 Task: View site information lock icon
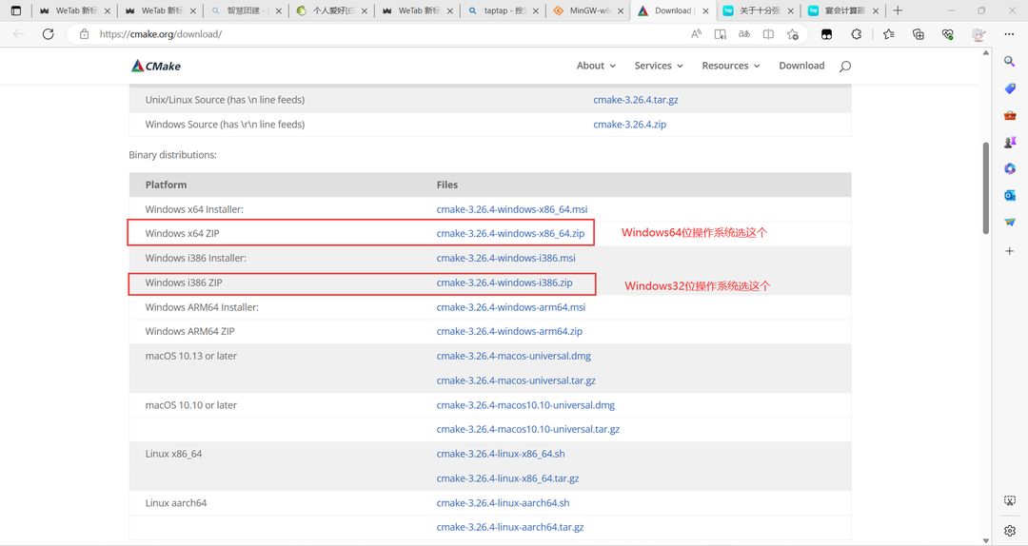pos(84,34)
